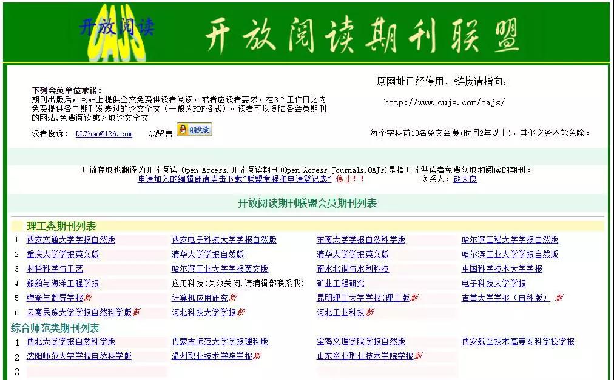
Task: Click contact name 赵大良
Action: click(465, 179)
